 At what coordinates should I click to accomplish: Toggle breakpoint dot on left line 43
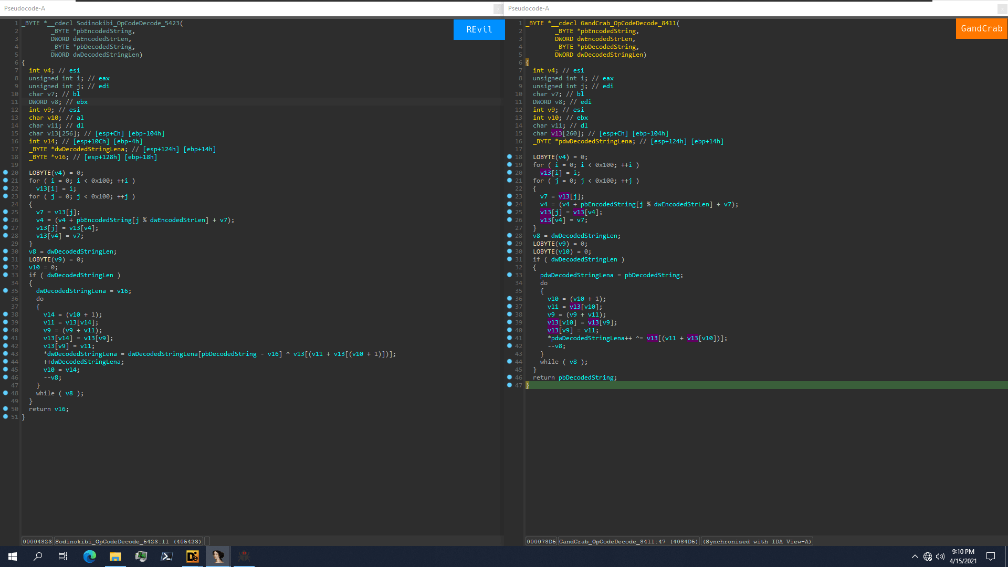6,354
